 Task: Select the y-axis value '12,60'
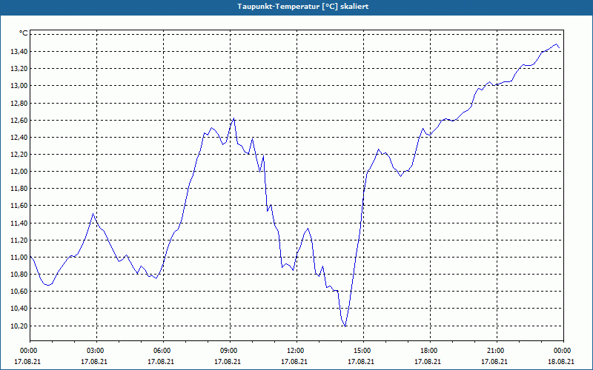point(19,121)
